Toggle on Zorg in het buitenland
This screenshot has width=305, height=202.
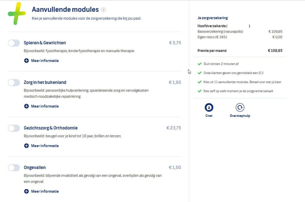(14, 83)
